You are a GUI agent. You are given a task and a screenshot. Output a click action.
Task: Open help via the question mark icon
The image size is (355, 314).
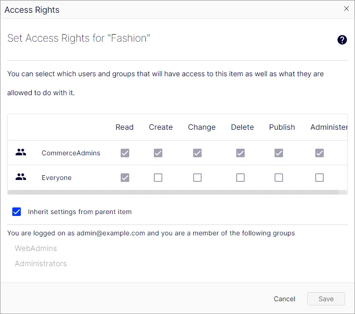pyautogui.click(x=342, y=40)
